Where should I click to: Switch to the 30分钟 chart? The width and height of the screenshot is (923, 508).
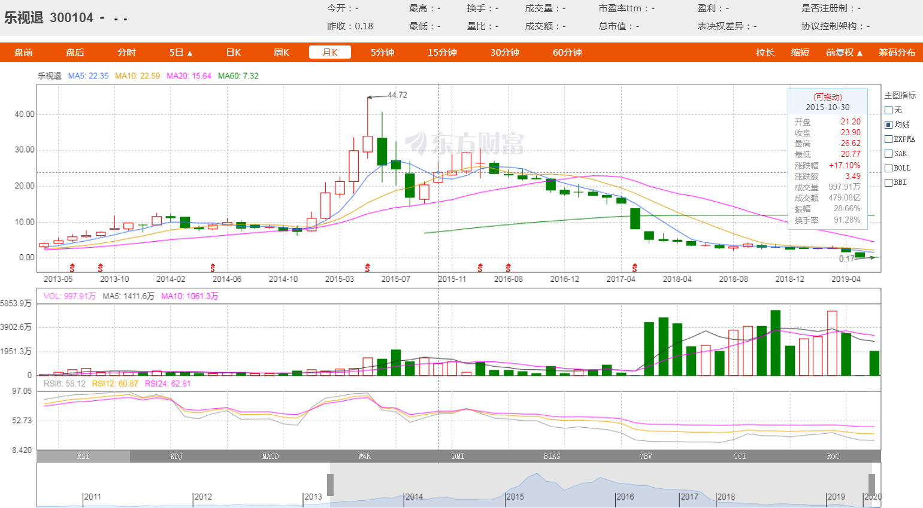point(505,53)
